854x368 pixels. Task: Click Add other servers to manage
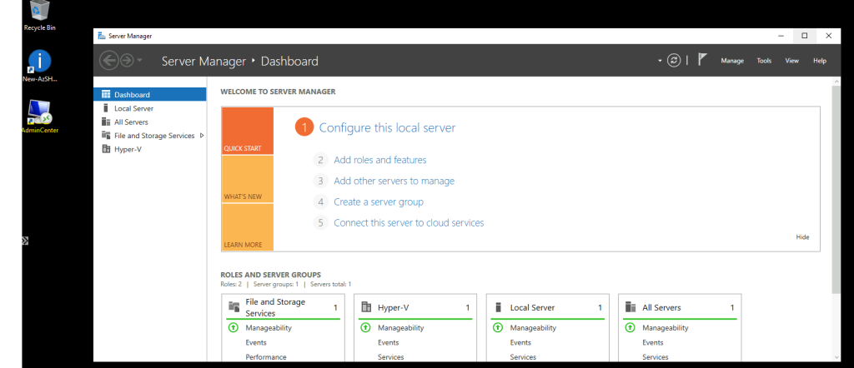click(x=394, y=181)
